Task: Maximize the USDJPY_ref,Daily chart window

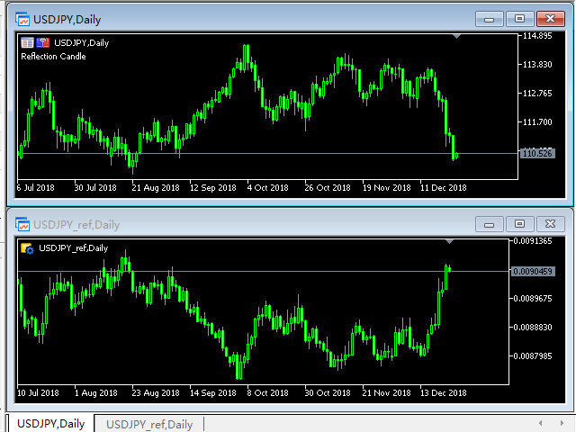Action: tap(519, 224)
